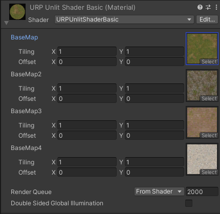Image resolution: width=220 pixels, height=214 pixels.
Task: Click the BaseMap3 Tiling Y field
Action: 155,125
